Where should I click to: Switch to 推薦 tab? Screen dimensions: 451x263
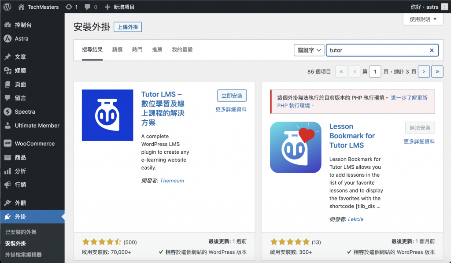point(157,50)
